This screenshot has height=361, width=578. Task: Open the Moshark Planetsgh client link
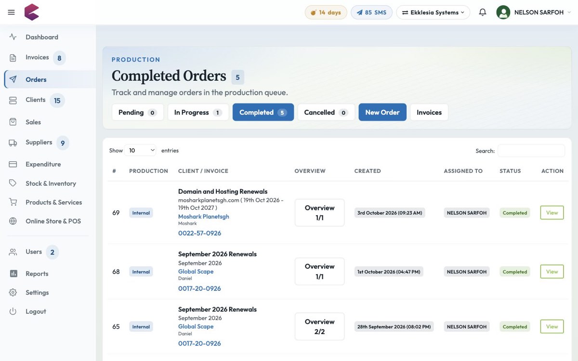pos(204,217)
